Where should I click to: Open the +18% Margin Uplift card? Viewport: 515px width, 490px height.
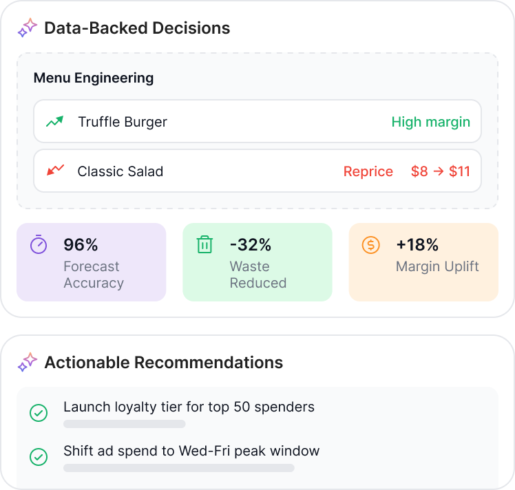(x=423, y=262)
